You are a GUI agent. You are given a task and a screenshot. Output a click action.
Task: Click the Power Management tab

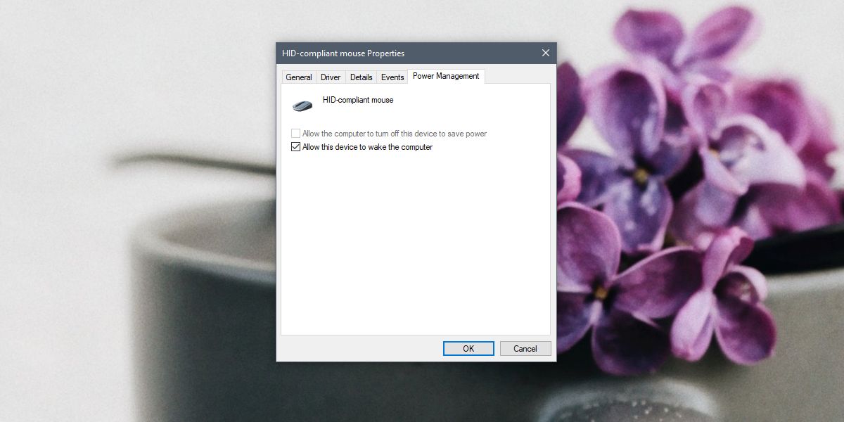(x=446, y=76)
